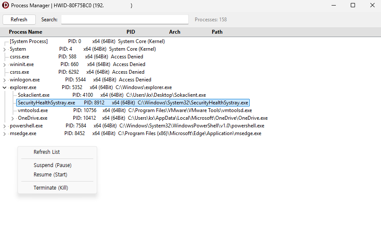Click the Processes: 158 count label
Screen dimensions: 381x245
point(211,20)
